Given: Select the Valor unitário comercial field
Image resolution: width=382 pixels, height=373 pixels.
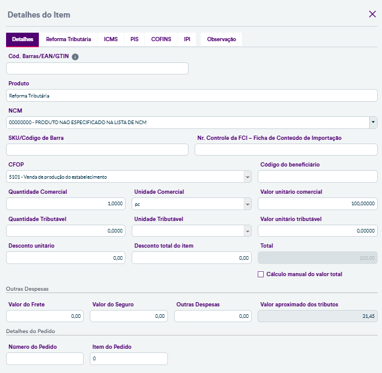Looking at the screenshot, I should [317, 204].
